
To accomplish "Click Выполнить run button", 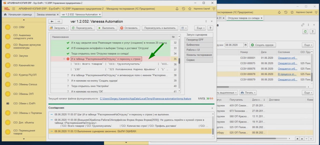I will pyautogui.click(x=107, y=28).
